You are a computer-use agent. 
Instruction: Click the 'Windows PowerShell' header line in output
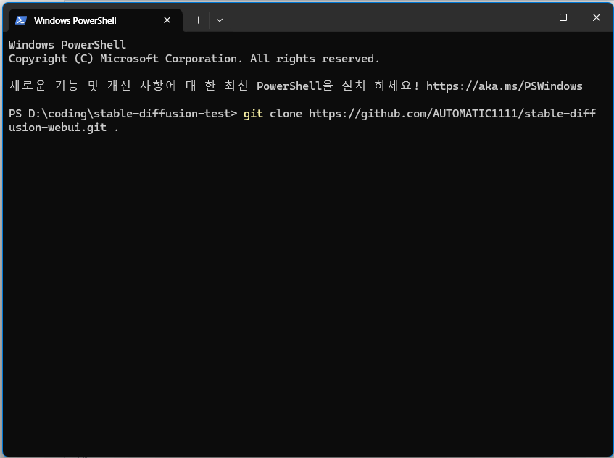pos(67,45)
